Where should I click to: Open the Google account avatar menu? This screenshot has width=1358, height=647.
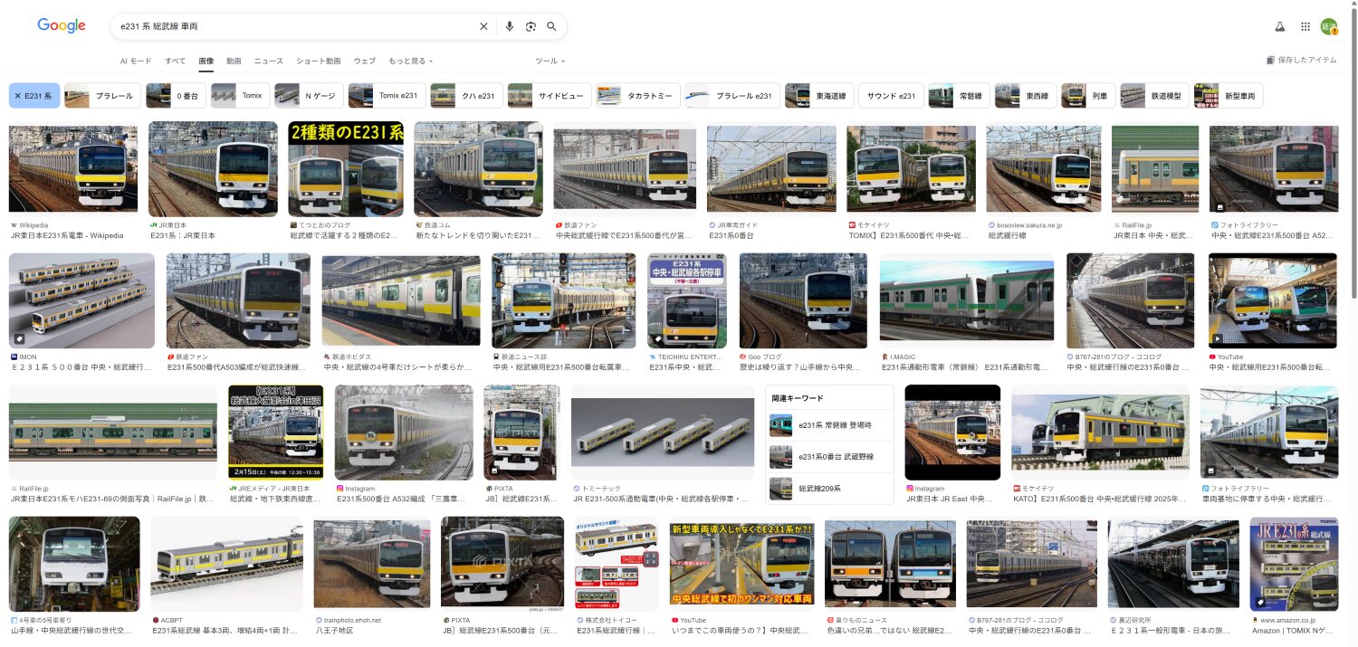click(1329, 27)
